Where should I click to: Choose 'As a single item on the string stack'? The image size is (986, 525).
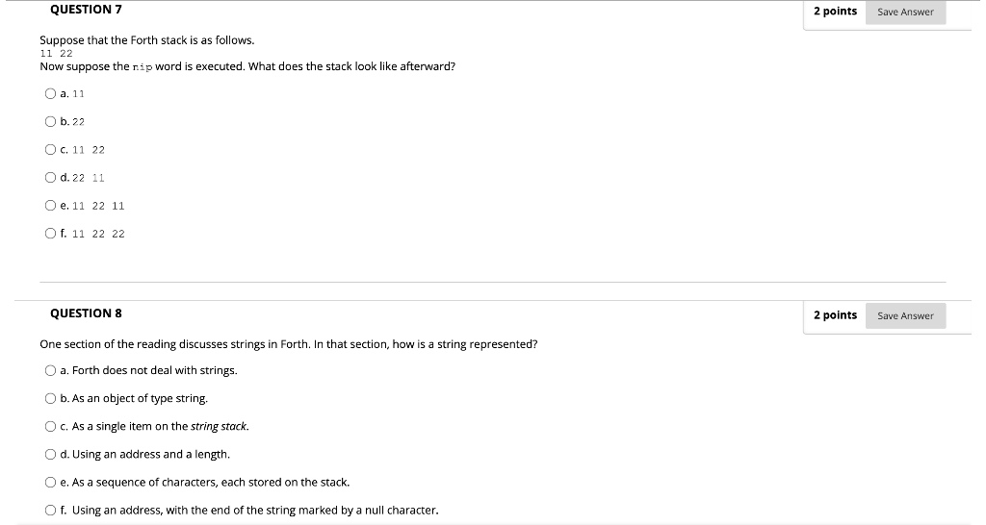(x=50, y=427)
